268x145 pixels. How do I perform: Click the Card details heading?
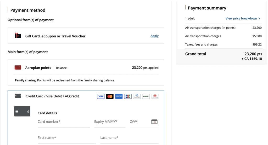[x=47, y=113]
